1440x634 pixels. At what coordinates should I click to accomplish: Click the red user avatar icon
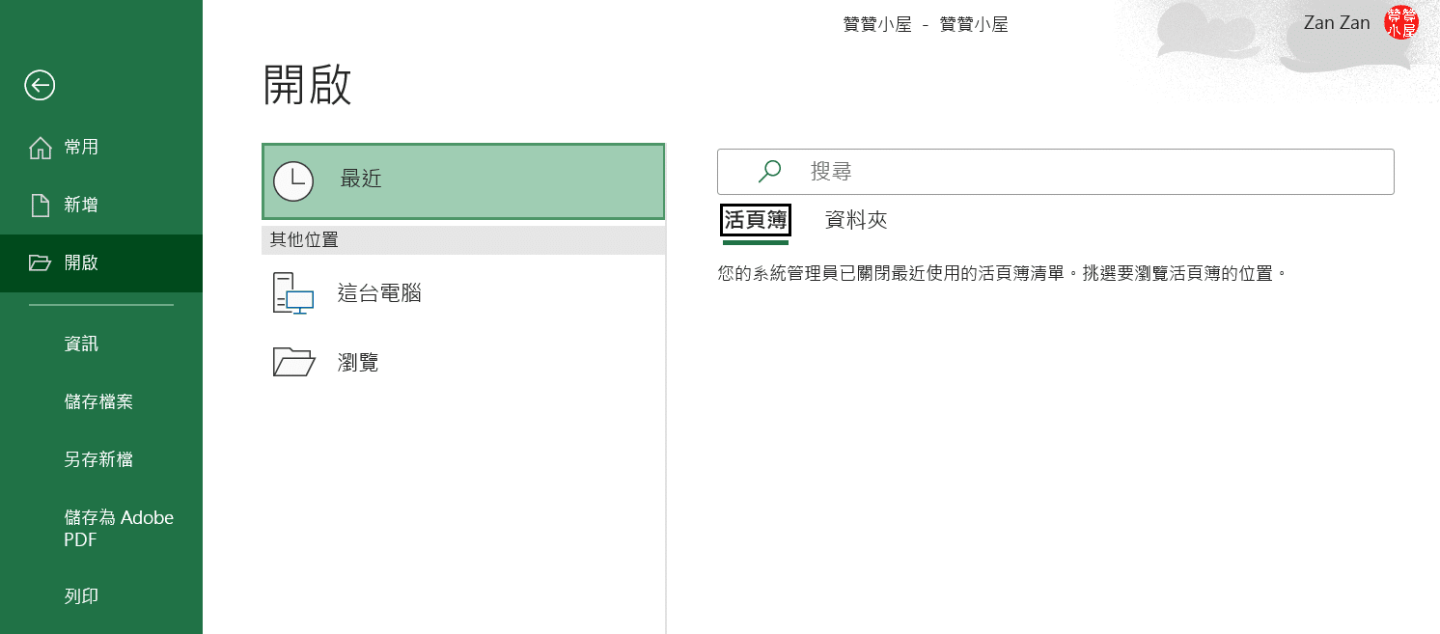1401,22
